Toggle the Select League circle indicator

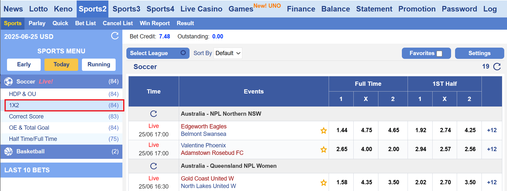tap(183, 53)
